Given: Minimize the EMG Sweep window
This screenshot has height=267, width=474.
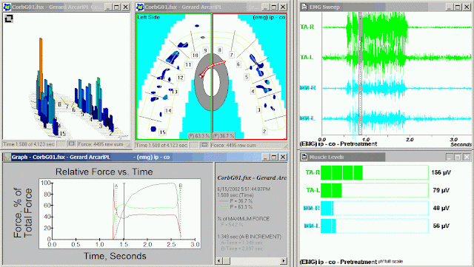Looking at the screenshot, I should (450, 7).
